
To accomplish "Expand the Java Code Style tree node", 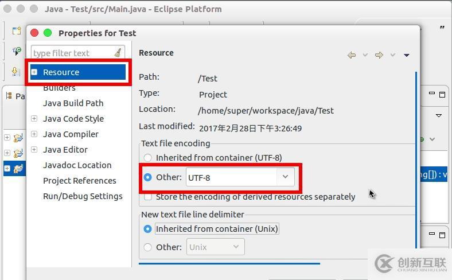I will coord(34,119).
